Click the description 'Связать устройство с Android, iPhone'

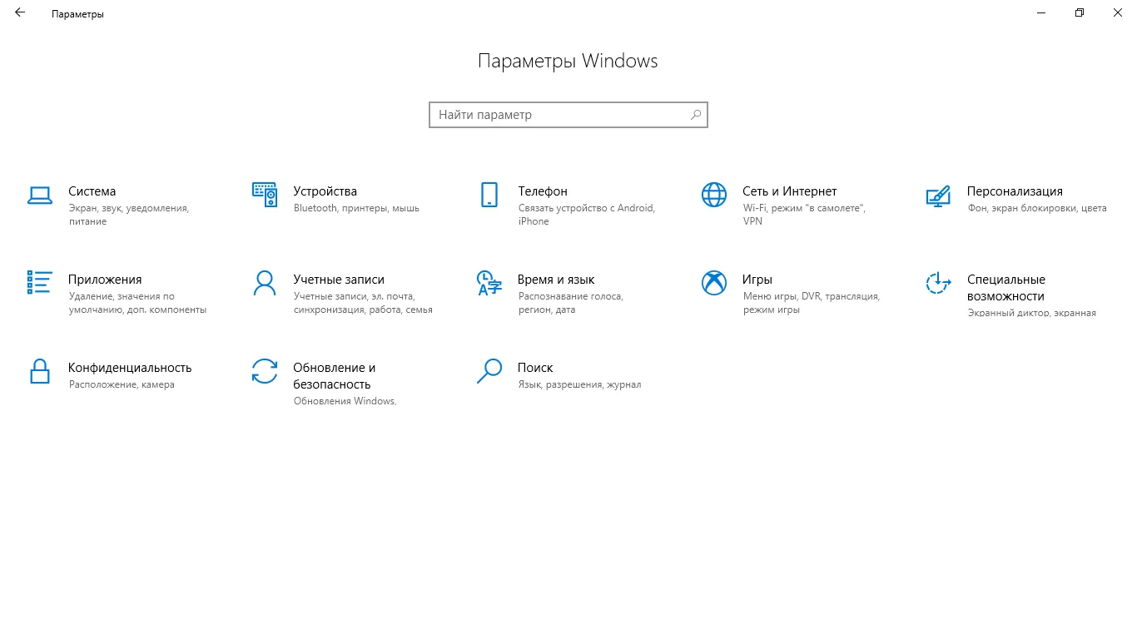click(x=587, y=215)
